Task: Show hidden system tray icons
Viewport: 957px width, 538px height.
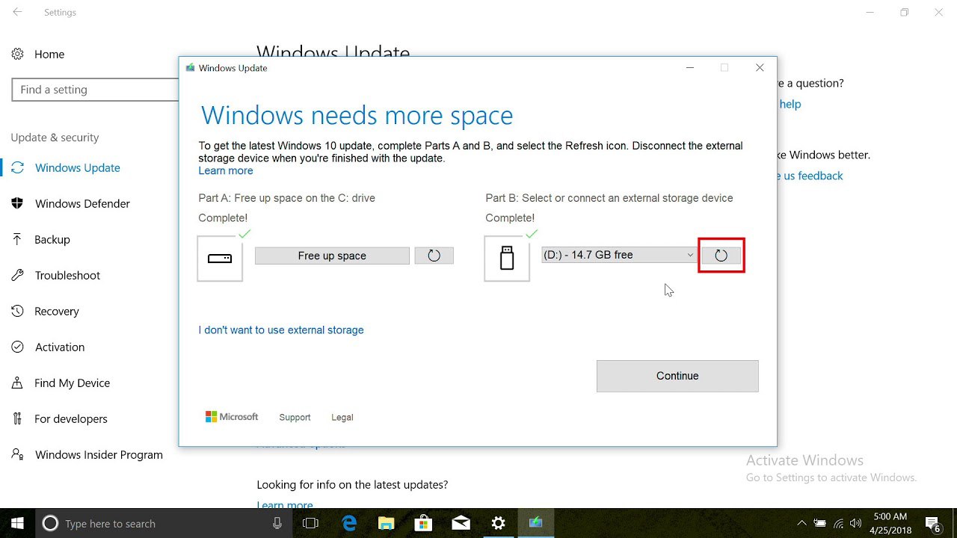Action: click(x=802, y=523)
